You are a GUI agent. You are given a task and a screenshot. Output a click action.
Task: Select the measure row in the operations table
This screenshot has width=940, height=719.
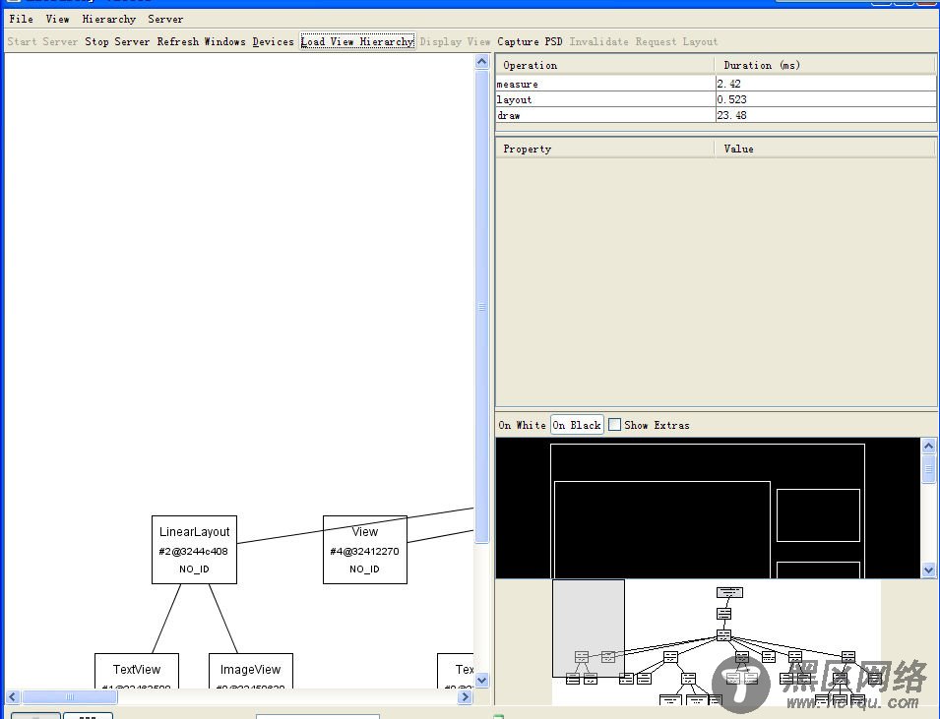(x=716, y=84)
